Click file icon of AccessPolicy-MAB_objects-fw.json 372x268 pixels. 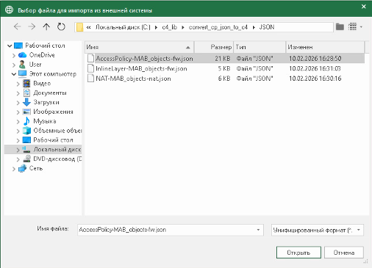tap(91, 58)
